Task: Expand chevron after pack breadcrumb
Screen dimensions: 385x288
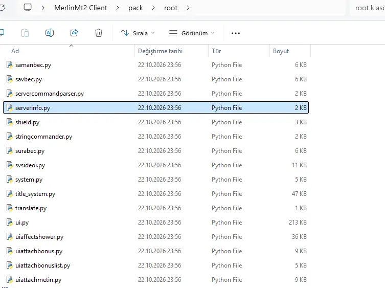Action: pyautogui.click(x=153, y=8)
